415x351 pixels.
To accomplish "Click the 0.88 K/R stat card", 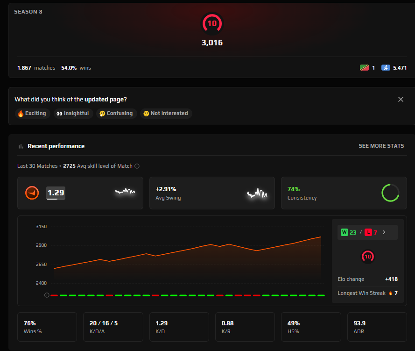I will (245, 327).
